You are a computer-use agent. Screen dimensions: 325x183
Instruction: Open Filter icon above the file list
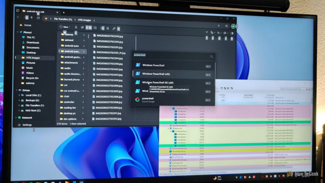[207, 32]
